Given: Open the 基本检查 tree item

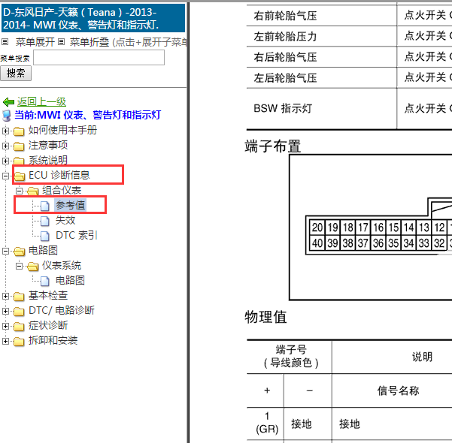Looking at the screenshot, I should pos(48,296).
